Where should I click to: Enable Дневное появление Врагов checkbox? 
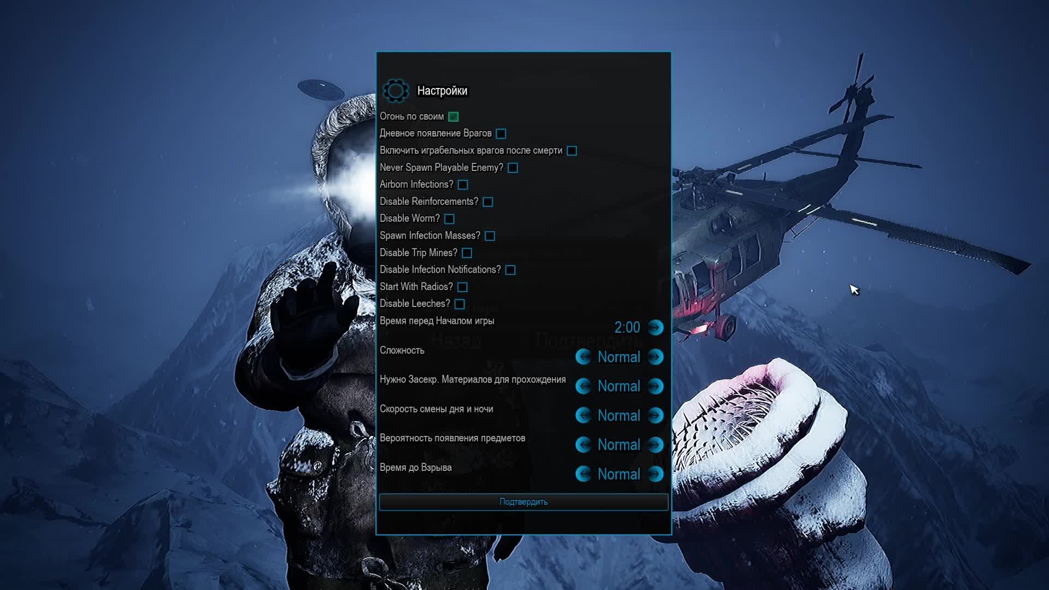click(x=501, y=133)
